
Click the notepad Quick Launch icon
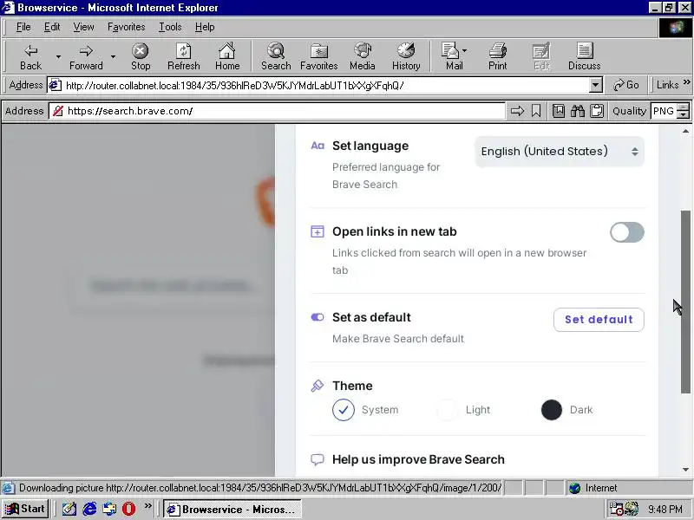coord(69,509)
